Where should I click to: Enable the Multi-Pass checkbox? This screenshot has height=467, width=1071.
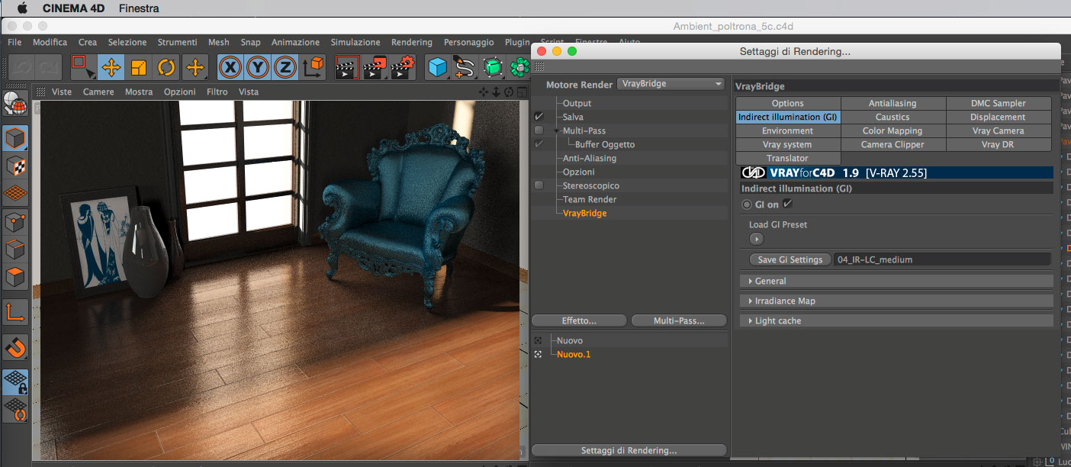tap(539, 130)
